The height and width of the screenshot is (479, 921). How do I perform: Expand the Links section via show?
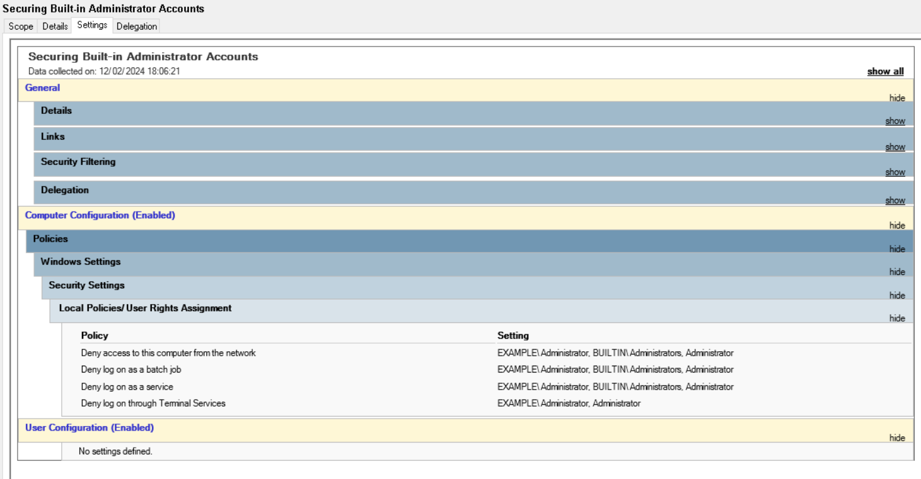tap(895, 147)
